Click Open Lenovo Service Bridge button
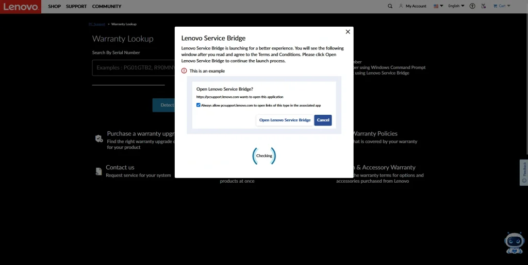This screenshot has height=265, width=528. pyautogui.click(x=285, y=120)
